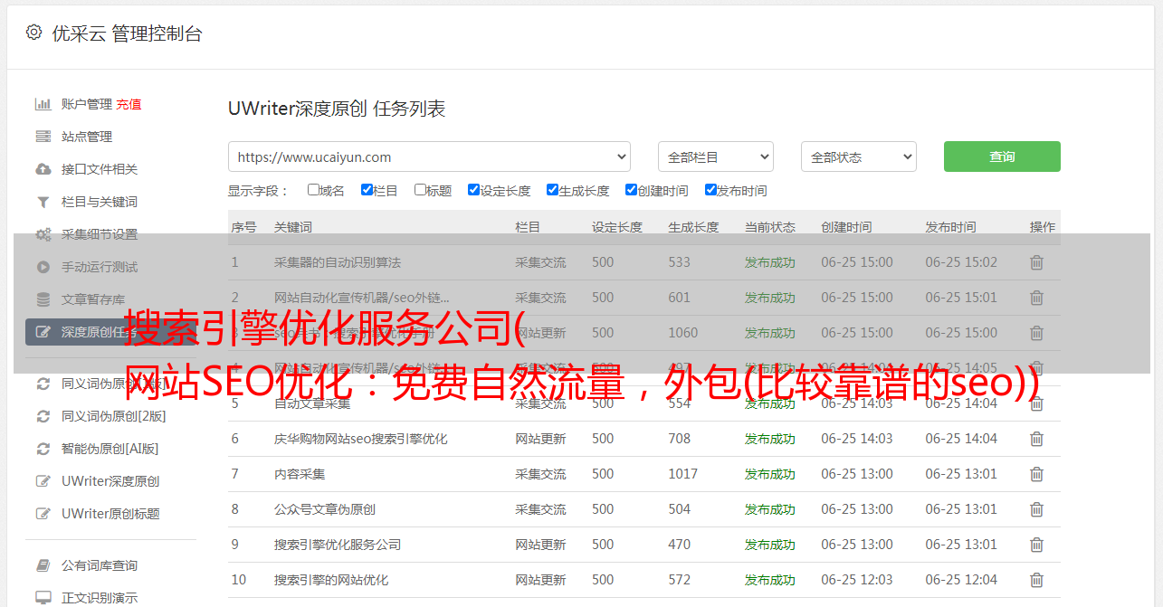Open UWriter原创标题 in the sidebar
The width and height of the screenshot is (1163, 607).
[110, 514]
